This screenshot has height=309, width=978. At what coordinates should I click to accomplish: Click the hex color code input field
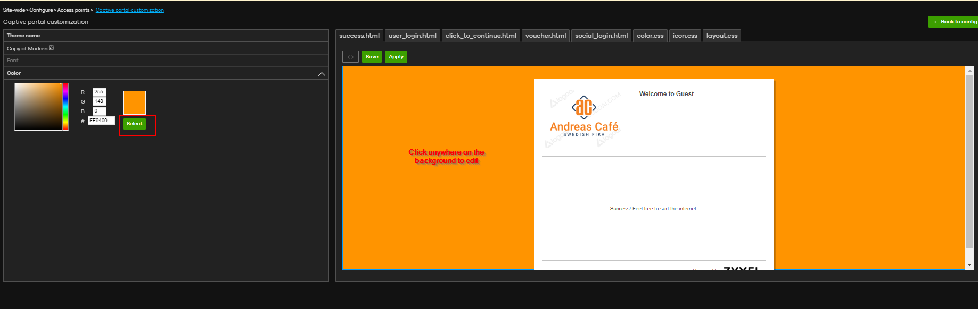coord(101,121)
